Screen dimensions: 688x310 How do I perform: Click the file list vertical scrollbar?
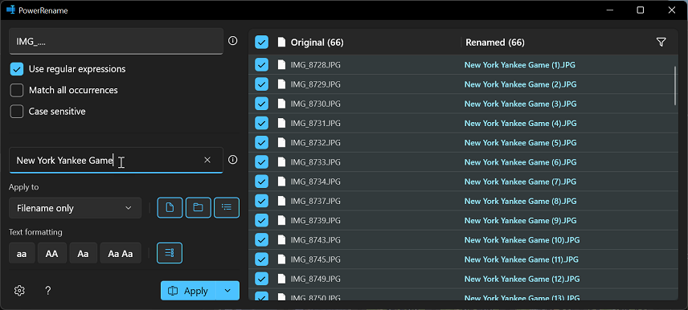pos(675,85)
